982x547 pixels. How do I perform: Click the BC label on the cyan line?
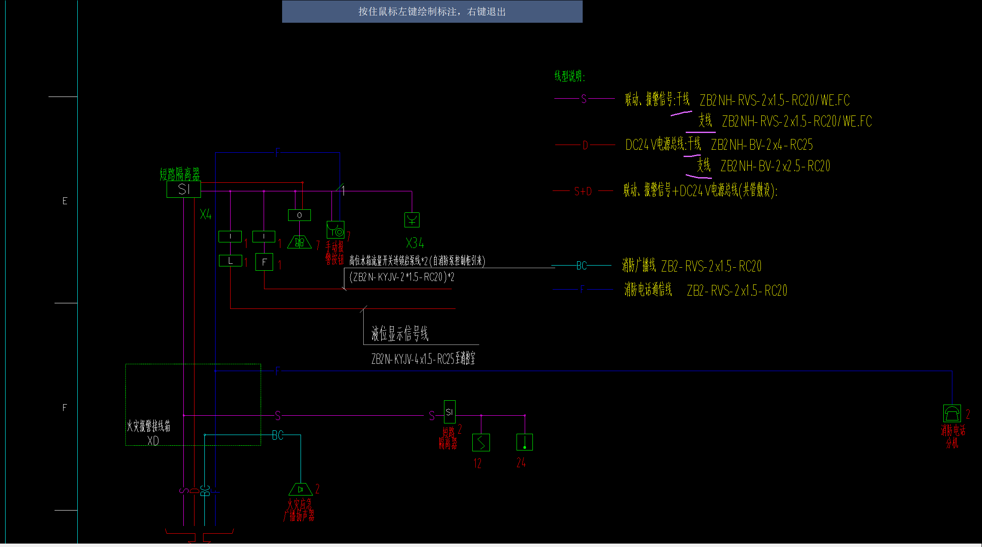coord(278,435)
